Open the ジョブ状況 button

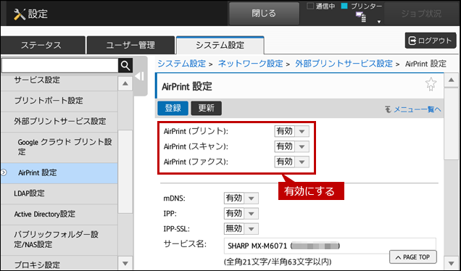click(x=422, y=14)
